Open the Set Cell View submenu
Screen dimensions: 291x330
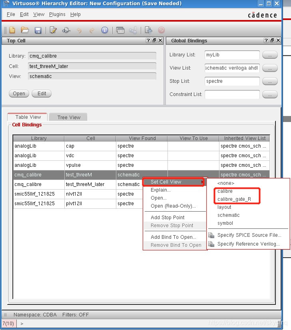(x=174, y=182)
